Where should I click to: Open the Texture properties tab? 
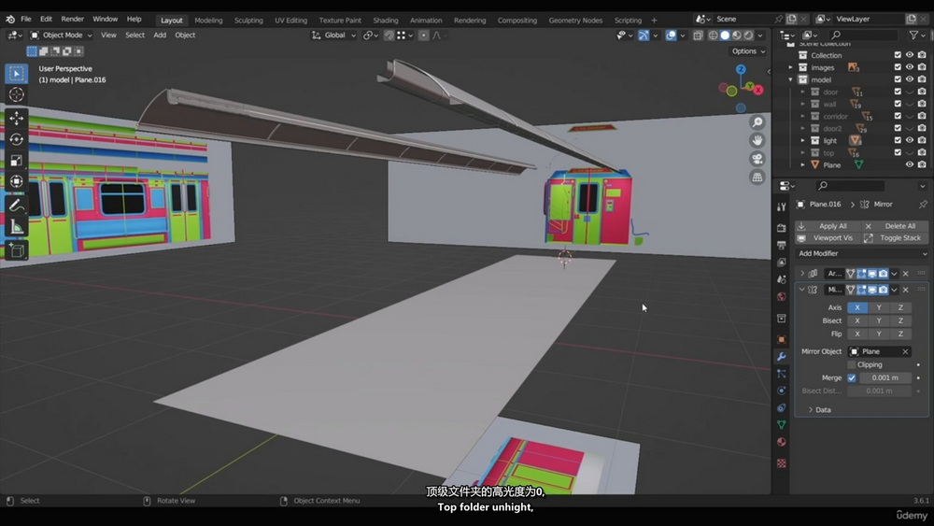[782, 463]
